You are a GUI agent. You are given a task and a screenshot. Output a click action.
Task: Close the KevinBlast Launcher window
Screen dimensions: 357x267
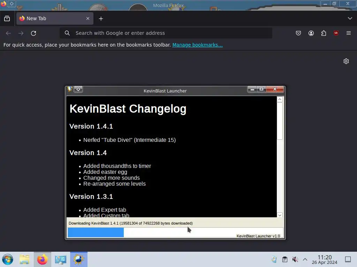[x=275, y=89]
